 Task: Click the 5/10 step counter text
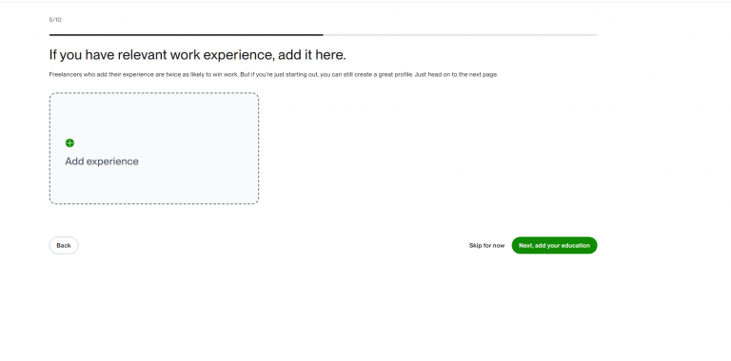[55, 20]
